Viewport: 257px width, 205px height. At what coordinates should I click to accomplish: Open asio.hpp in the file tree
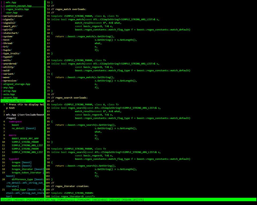click(x=9, y=94)
